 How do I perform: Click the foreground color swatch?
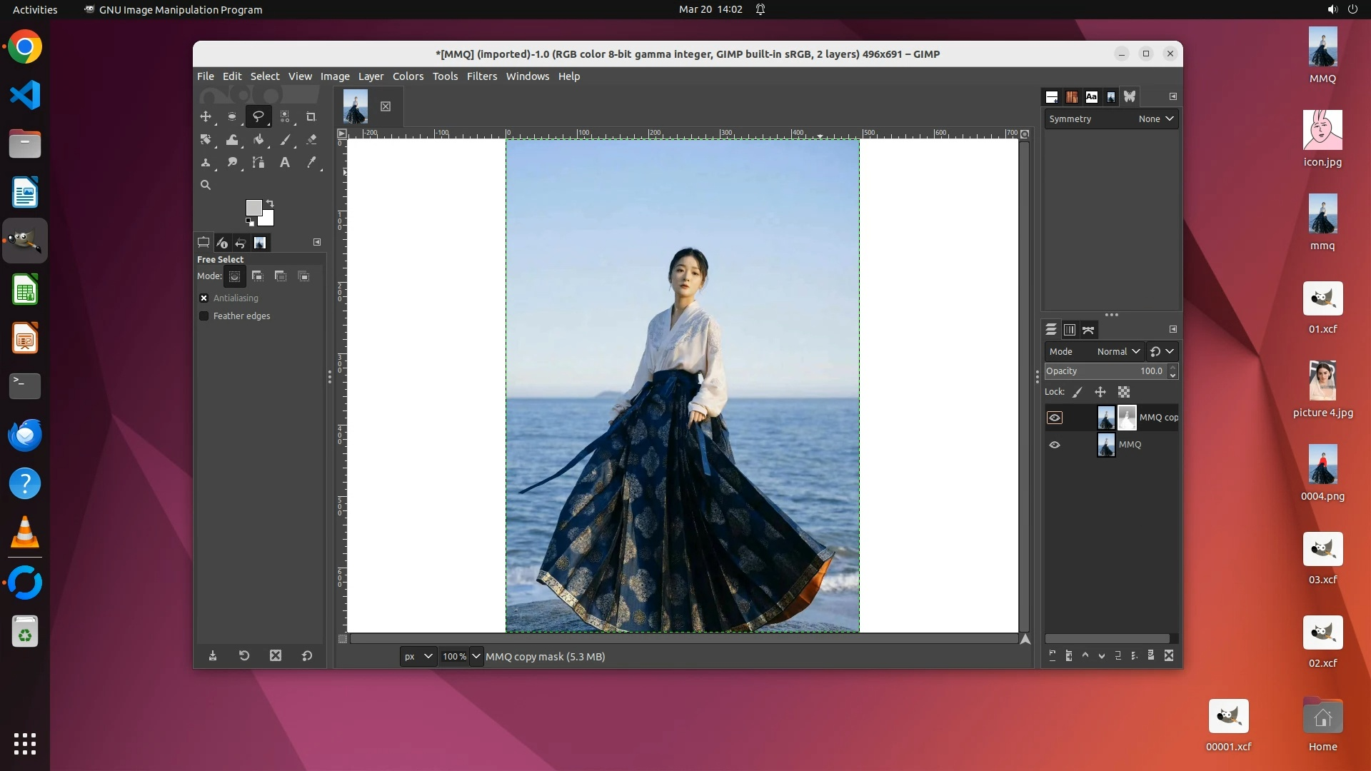point(253,207)
